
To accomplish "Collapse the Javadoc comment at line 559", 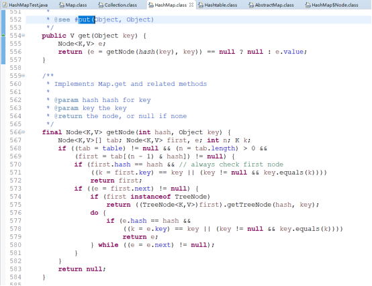I will (x=24, y=76).
